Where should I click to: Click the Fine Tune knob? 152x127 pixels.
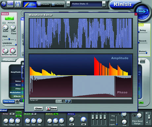[x=13, y=27]
